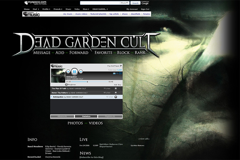
Task: Switch to the Statistics tab
Action: [86, 116]
